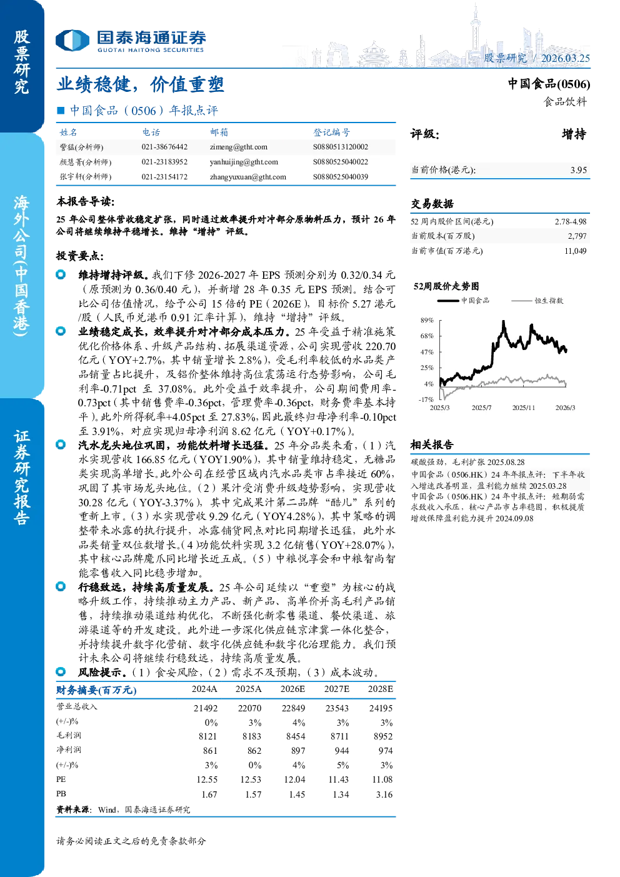Click bold heading '行稳致远，持续高质量发展。'

(x=147, y=588)
